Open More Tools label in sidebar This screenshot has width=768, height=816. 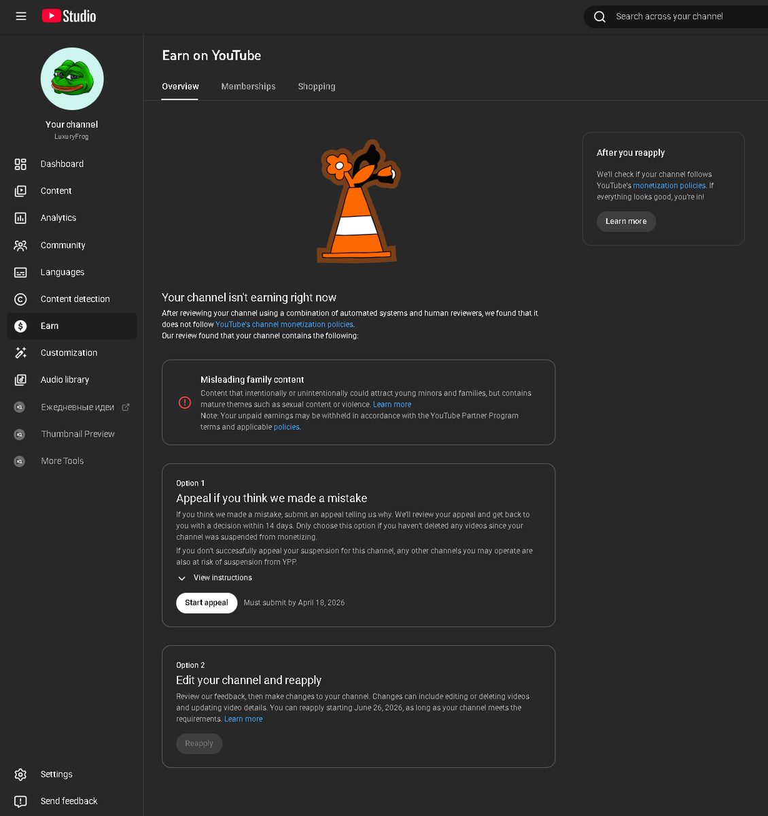click(63, 461)
